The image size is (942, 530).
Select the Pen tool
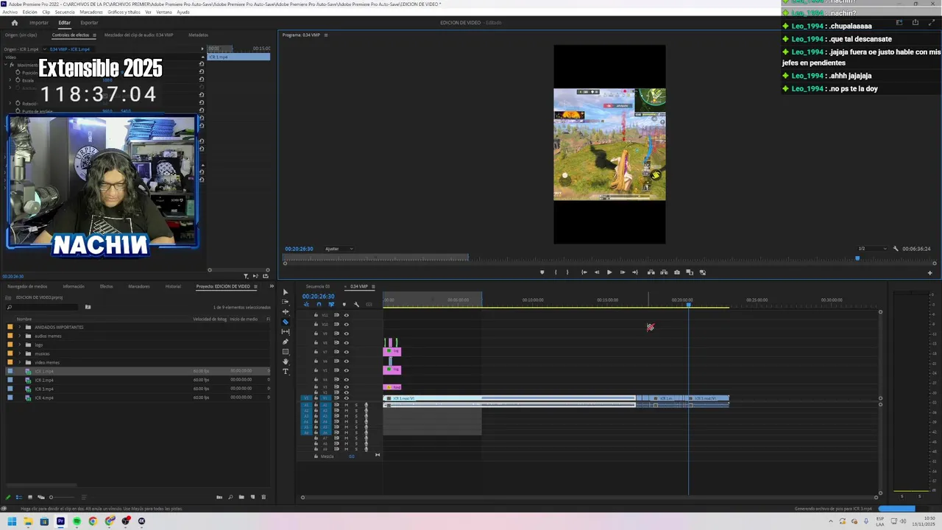pyautogui.click(x=286, y=342)
